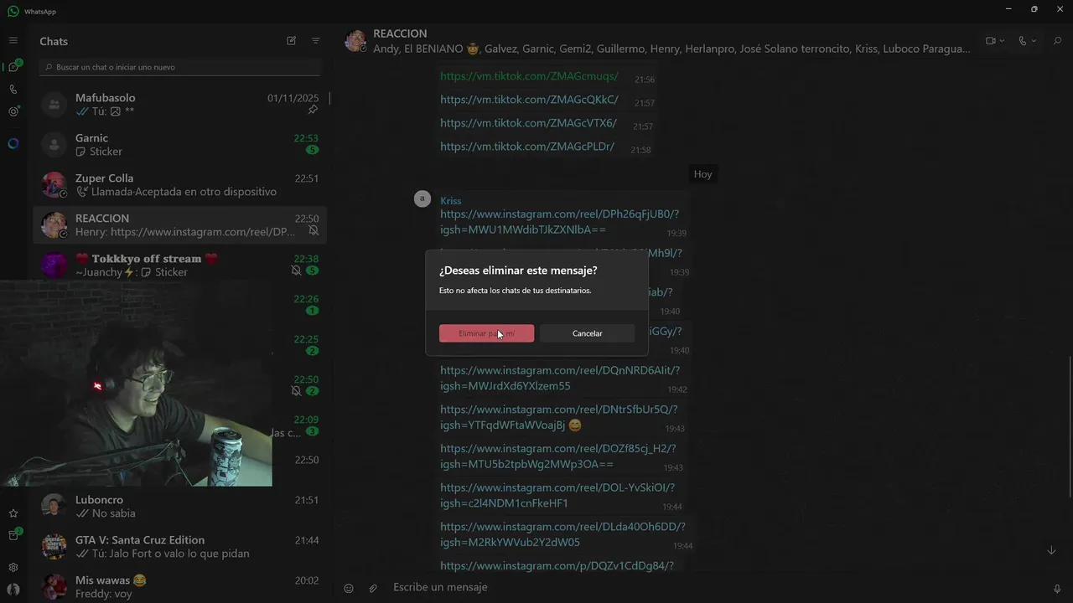This screenshot has width=1073, height=603.
Task: Open the Chats section in sidebar
Action: point(13,66)
